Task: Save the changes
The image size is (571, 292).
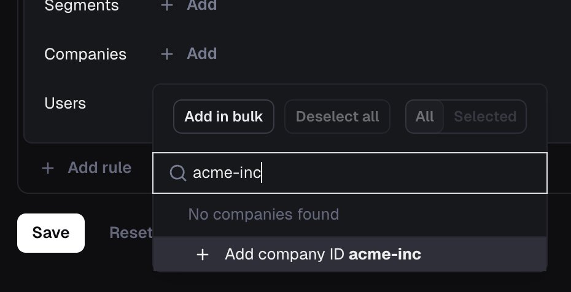Action: click(x=51, y=232)
